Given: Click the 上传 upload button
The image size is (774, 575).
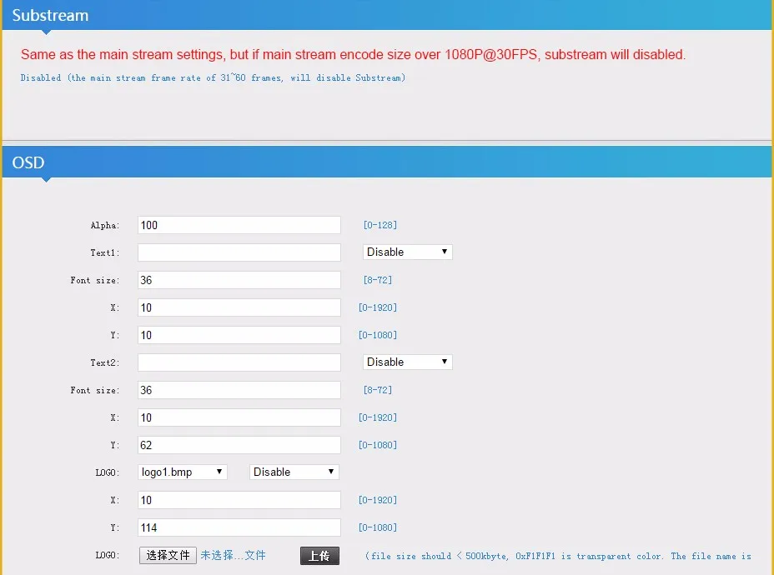Looking at the screenshot, I should 319,556.
